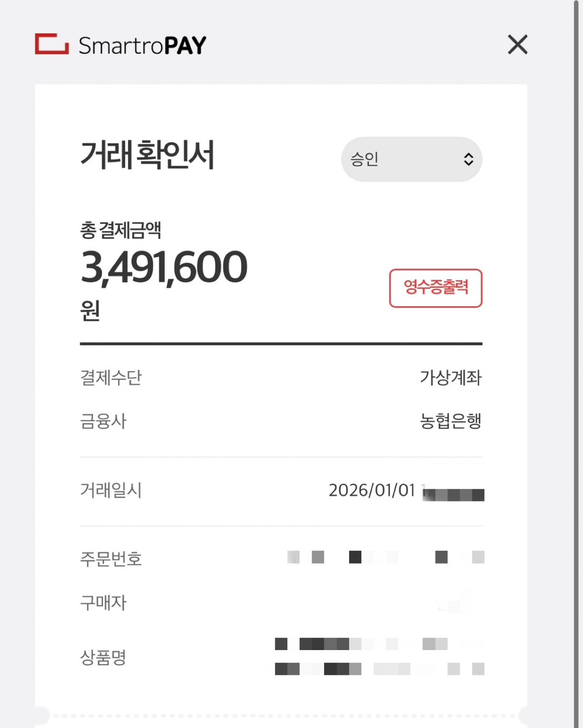Viewport: 583px width, 728px height.
Task: Select the 결제수단 row label
Action: click(x=111, y=378)
